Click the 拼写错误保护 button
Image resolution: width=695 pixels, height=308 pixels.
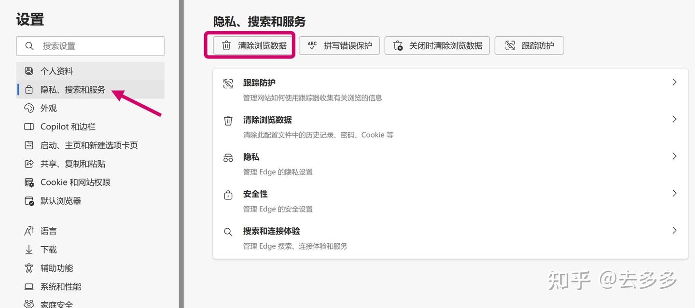pyautogui.click(x=339, y=45)
